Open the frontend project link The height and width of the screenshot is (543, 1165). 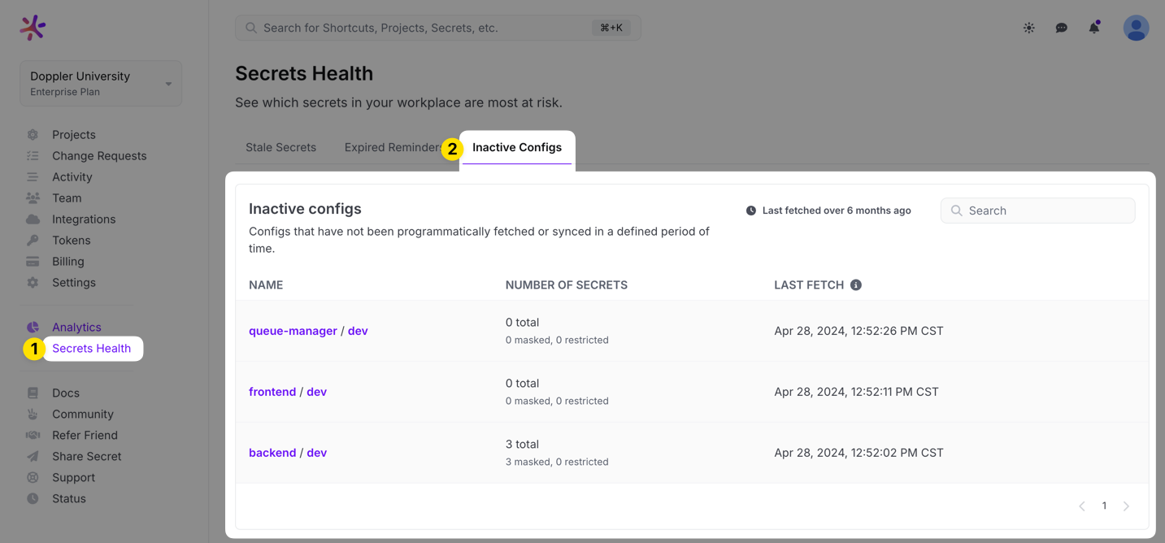(x=272, y=392)
